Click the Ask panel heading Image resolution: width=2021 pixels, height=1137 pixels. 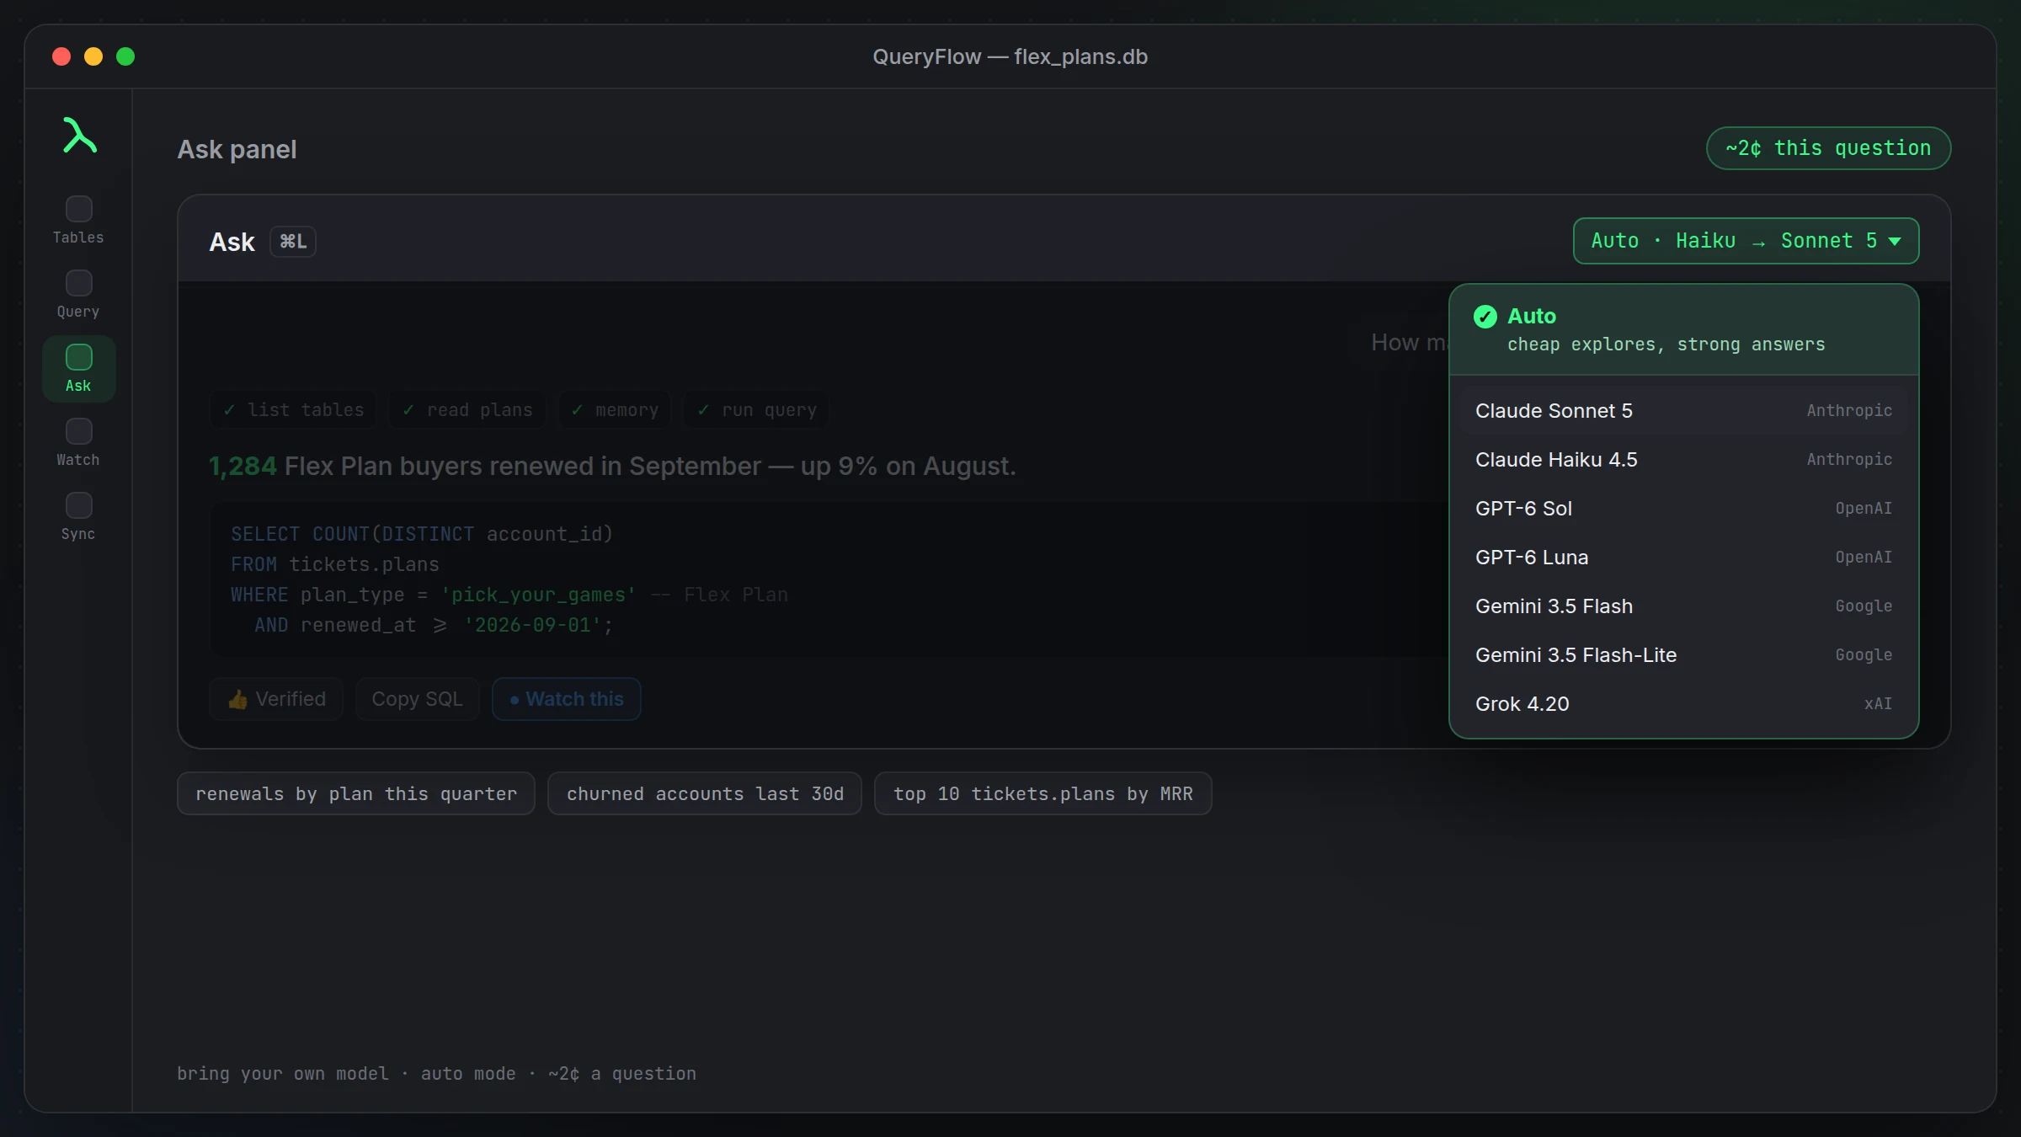click(x=237, y=149)
